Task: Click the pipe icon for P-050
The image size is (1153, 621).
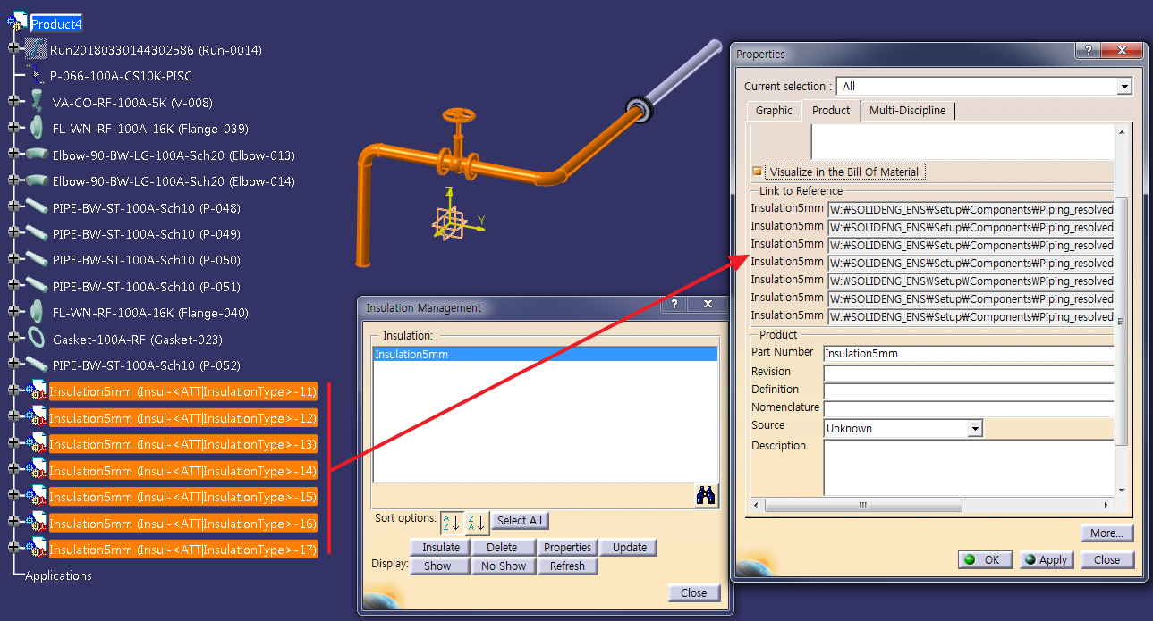Action: (x=37, y=259)
